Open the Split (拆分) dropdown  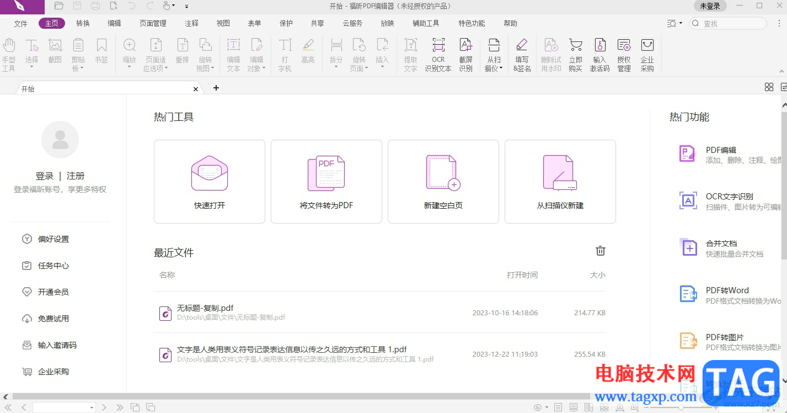coord(336,67)
